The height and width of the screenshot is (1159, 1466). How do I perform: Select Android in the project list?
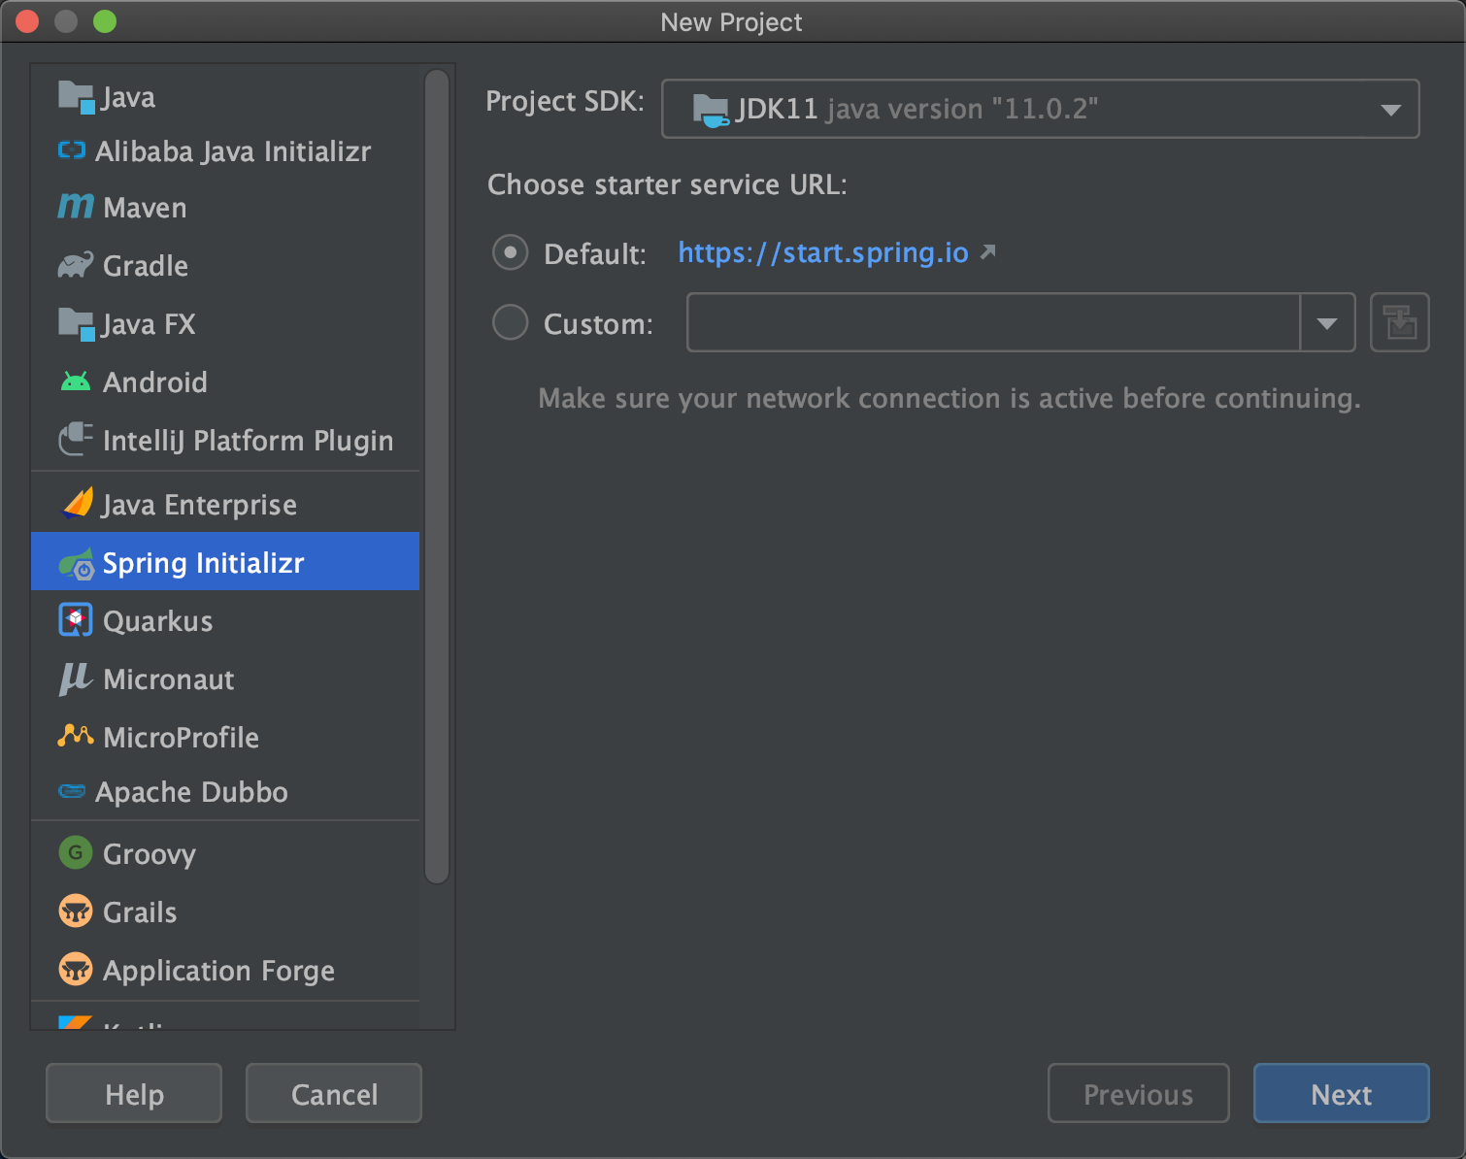pyautogui.click(x=225, y=381)
